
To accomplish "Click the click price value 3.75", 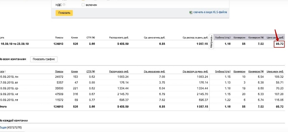I will pos(162,83).
